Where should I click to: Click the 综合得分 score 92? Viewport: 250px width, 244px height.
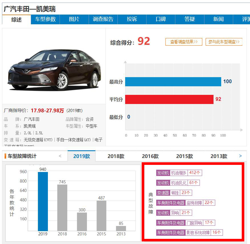pyautogui.click(x=144, y=41)
